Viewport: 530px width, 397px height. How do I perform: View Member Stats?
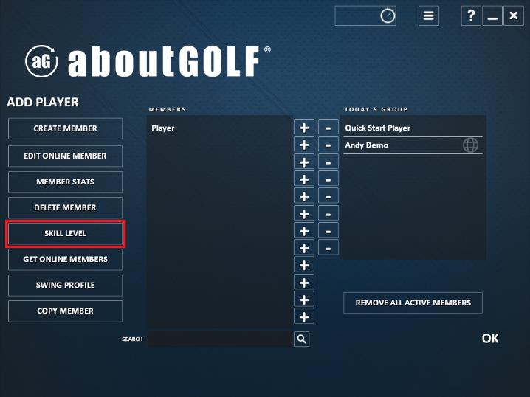coord(65,182)
